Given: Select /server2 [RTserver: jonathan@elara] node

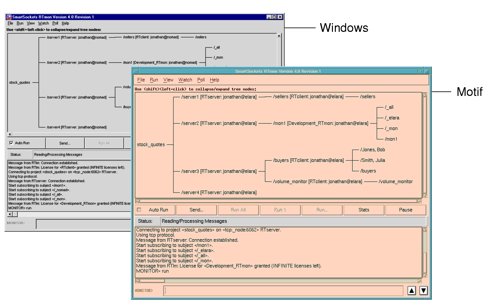Looking at the screenshot, I should [x=219, y=123].
